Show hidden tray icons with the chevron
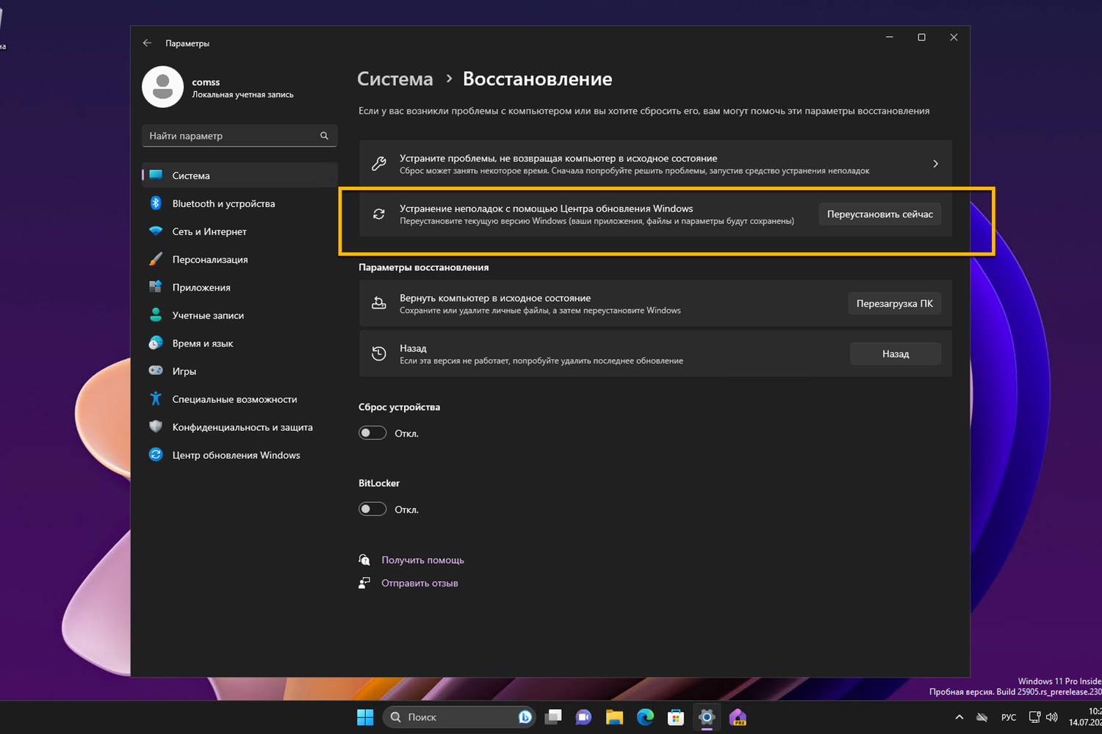The height and width of the screenshot is (734, 1102). (x=959, y=717)
